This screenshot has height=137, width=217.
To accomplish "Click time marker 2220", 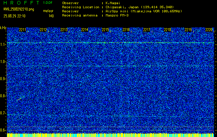I will (209, 30).
